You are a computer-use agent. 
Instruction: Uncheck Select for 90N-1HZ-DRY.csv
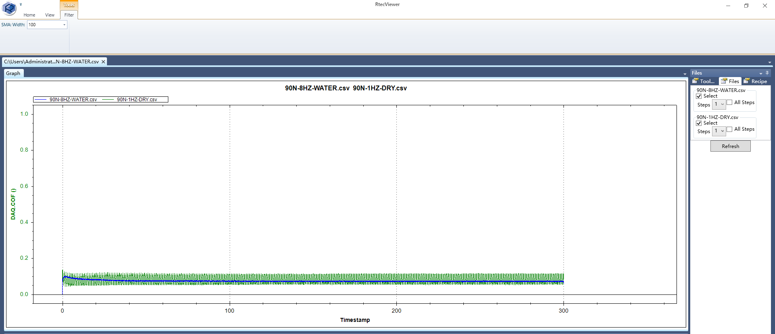pos(699,123)
